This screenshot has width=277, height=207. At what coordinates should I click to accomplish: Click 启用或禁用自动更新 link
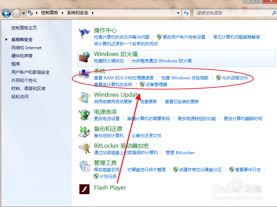click(x=113, y=102)
